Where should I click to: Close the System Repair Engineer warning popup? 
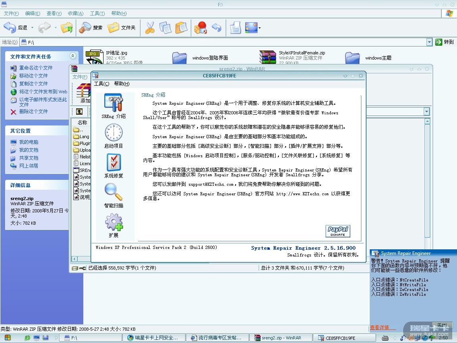(x=442, y=325)
